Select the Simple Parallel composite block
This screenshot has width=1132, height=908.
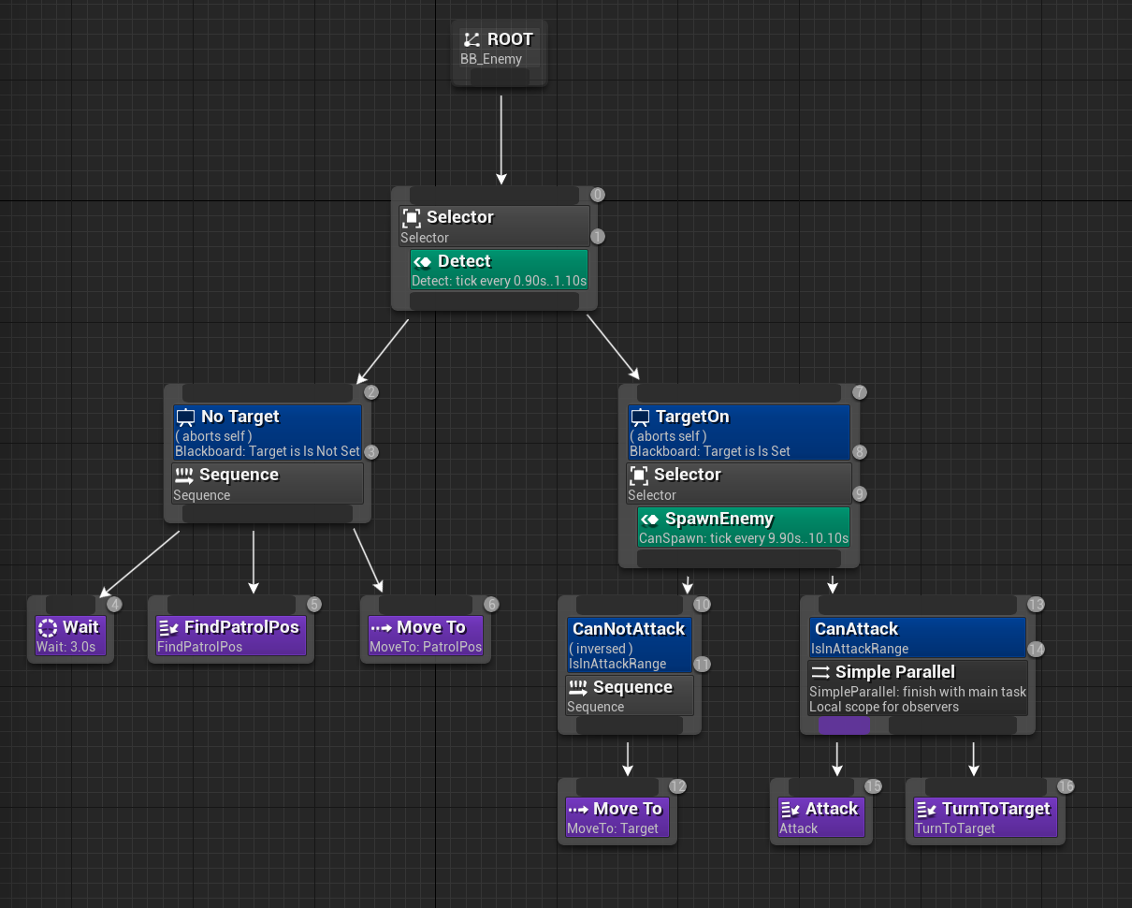pos(918,688)
